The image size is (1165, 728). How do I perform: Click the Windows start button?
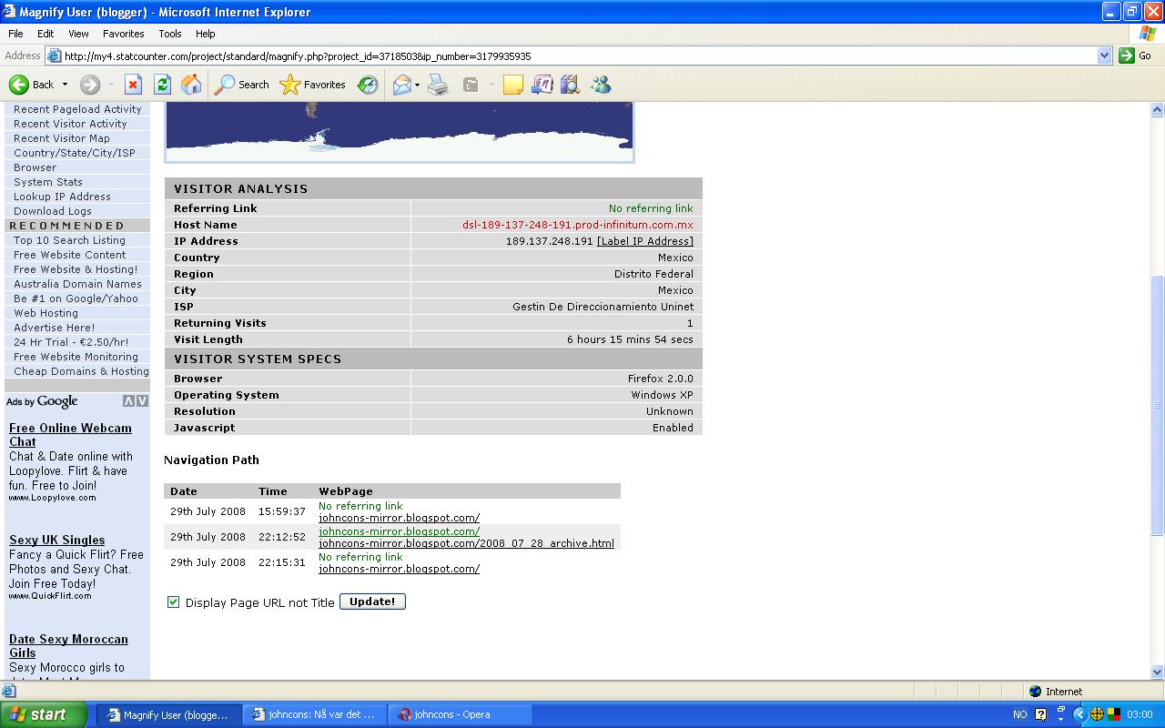click(44, 714)
